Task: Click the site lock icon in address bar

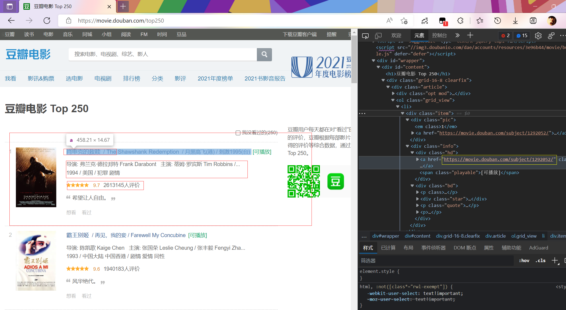Action: (69, 21)
